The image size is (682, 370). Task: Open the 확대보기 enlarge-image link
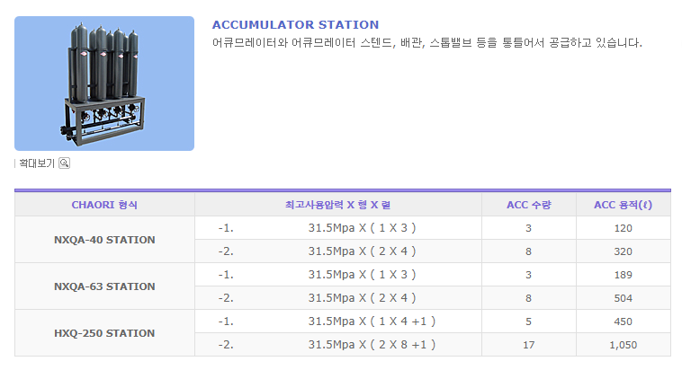coord(37,163)
